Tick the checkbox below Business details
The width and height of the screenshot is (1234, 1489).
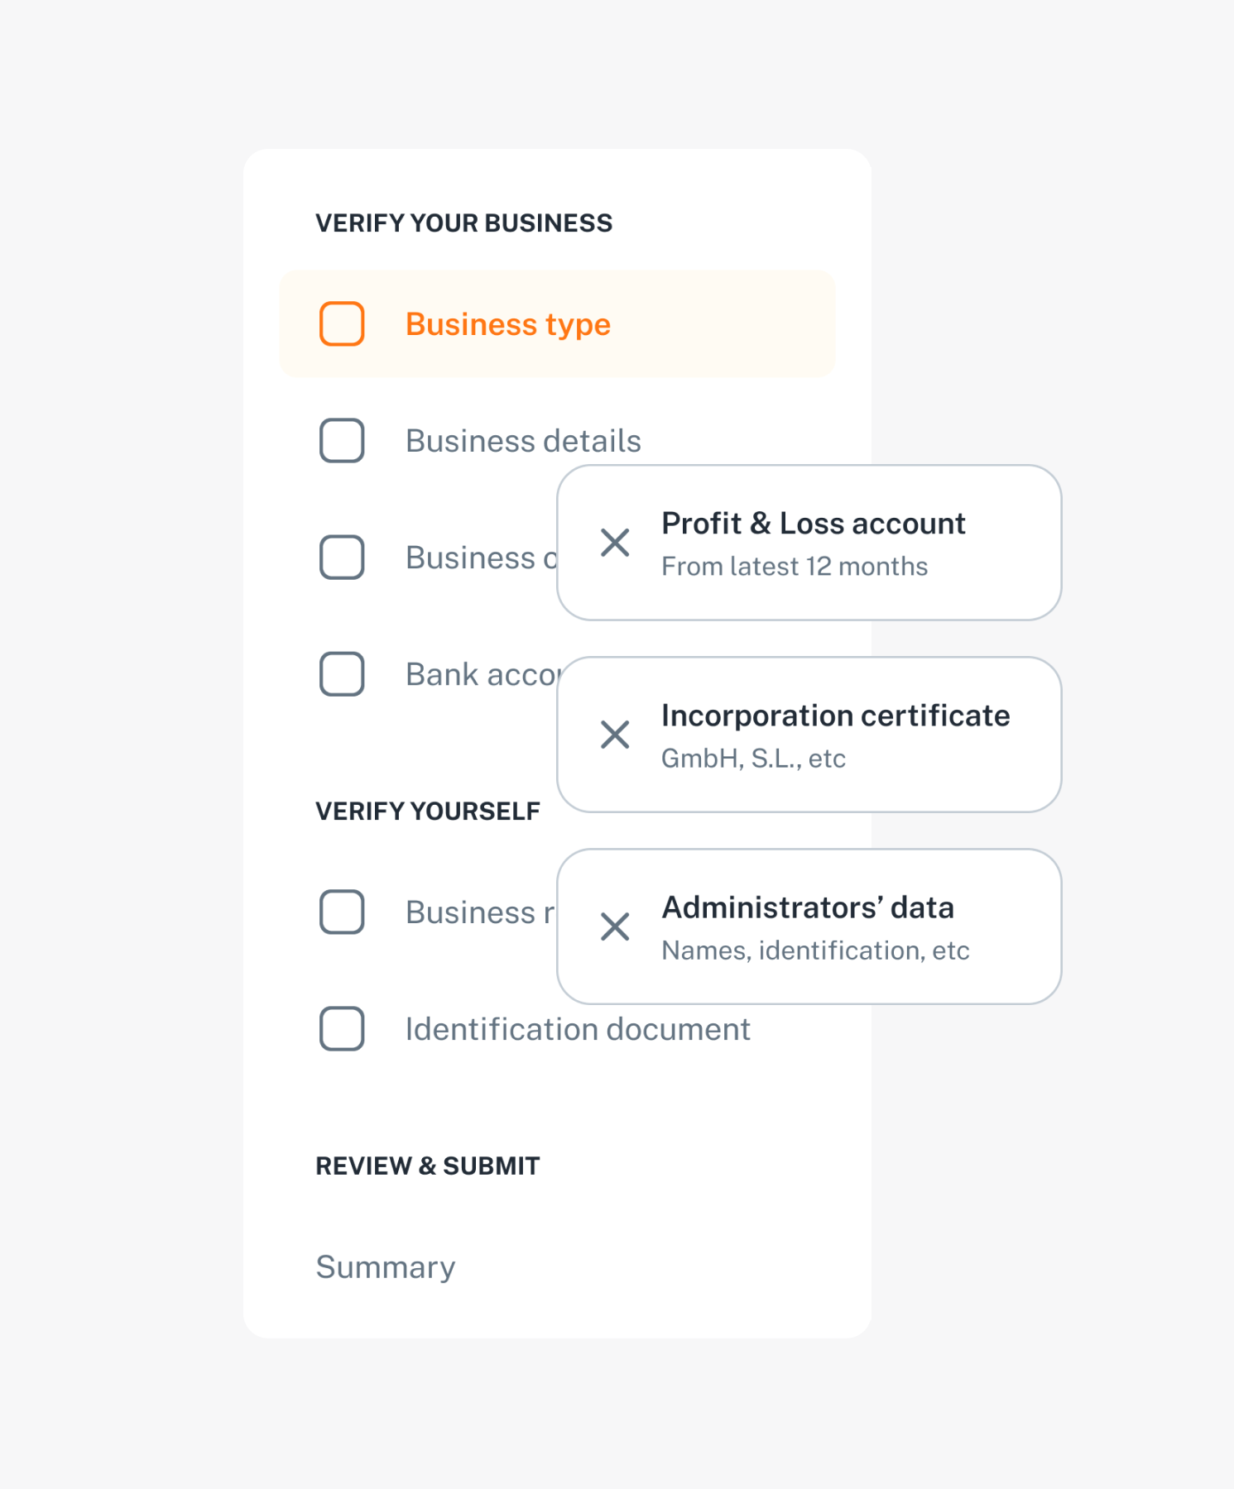click(342, 557)
